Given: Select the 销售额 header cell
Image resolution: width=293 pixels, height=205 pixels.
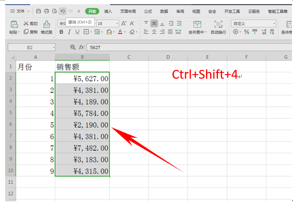Looking at the screenshot, I should 82,67.
